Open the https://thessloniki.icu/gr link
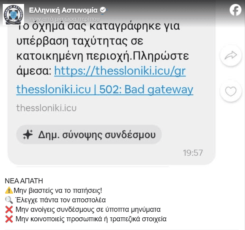 tap(120, 71)
